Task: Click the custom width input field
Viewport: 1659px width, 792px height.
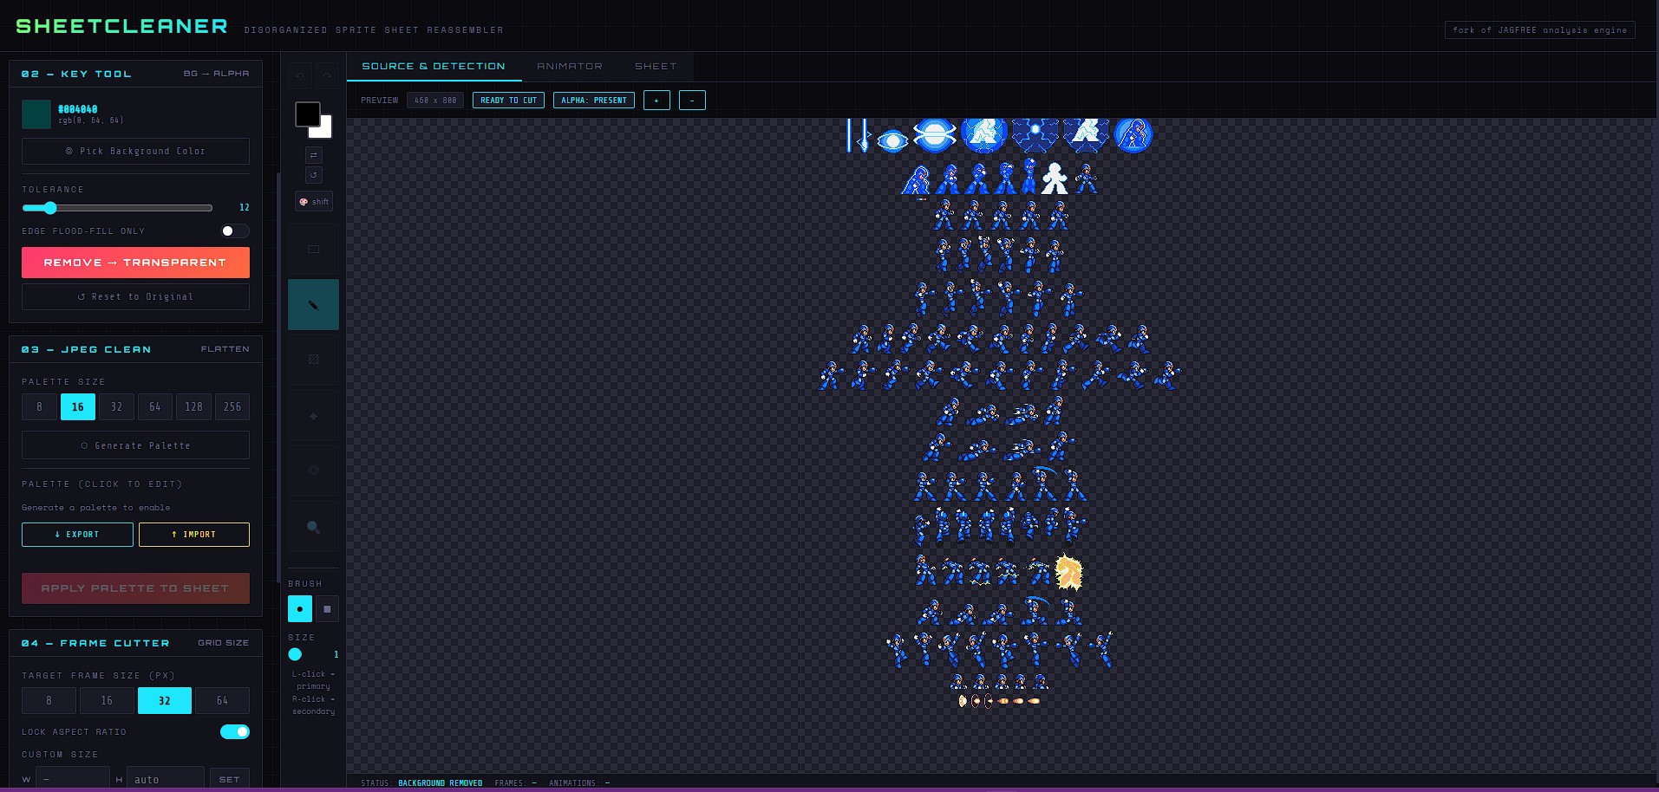Action: click(73, 779)
